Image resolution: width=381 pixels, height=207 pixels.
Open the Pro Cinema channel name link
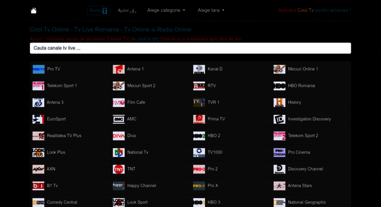click(x=299, y=153)
